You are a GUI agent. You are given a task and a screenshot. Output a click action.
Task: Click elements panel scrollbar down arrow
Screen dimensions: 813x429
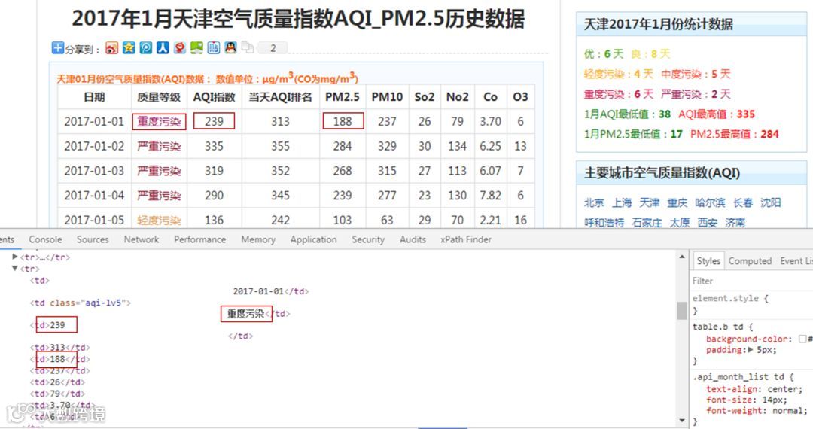[682, 420]
